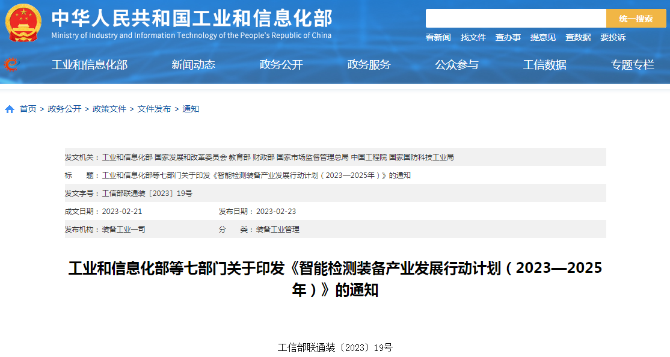Click the bold article headline

tap(336, 279)
